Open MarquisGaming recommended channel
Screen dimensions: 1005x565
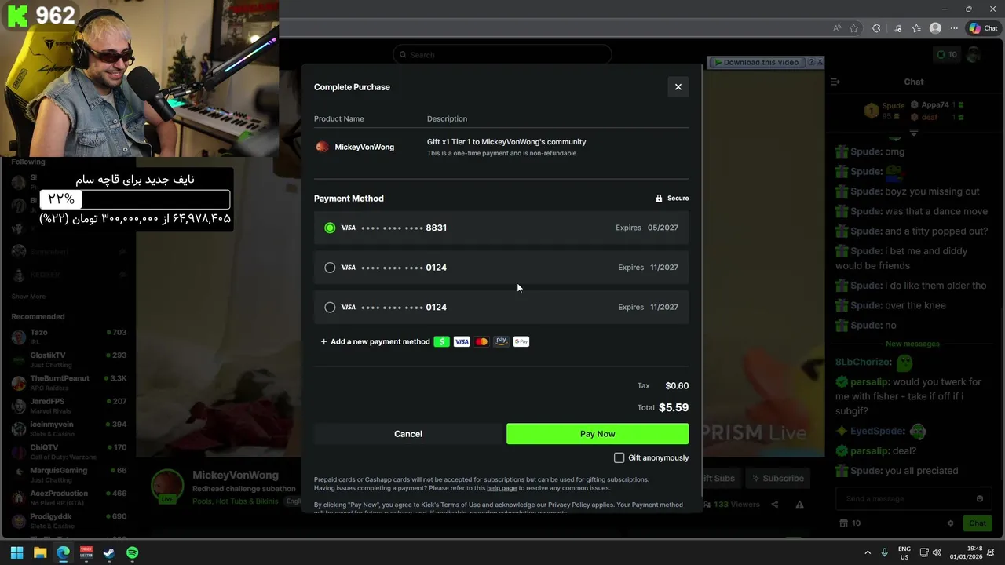[x=68, y=475]
